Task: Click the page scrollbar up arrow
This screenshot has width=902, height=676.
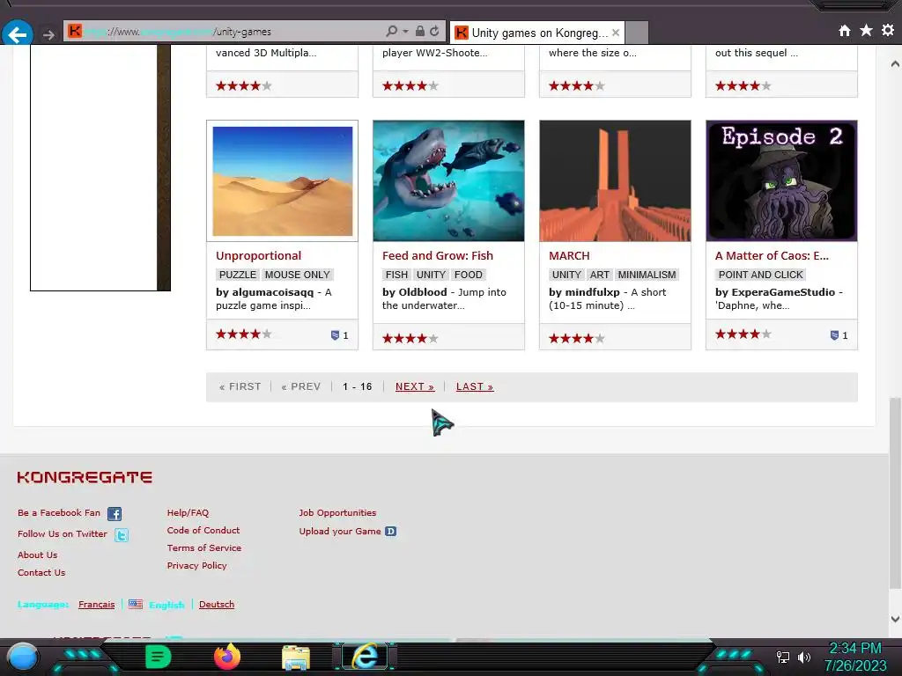Action: [x=895, y=63]
